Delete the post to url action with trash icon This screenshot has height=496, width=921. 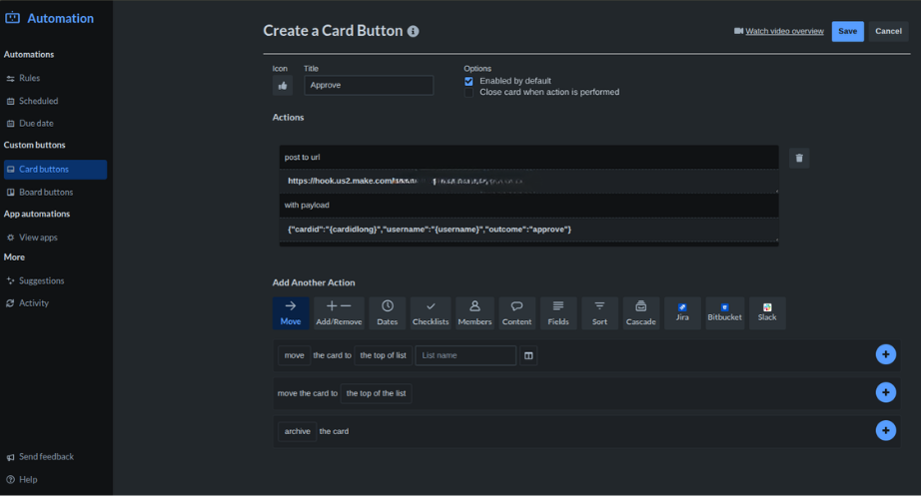click(x=799, y=158)
